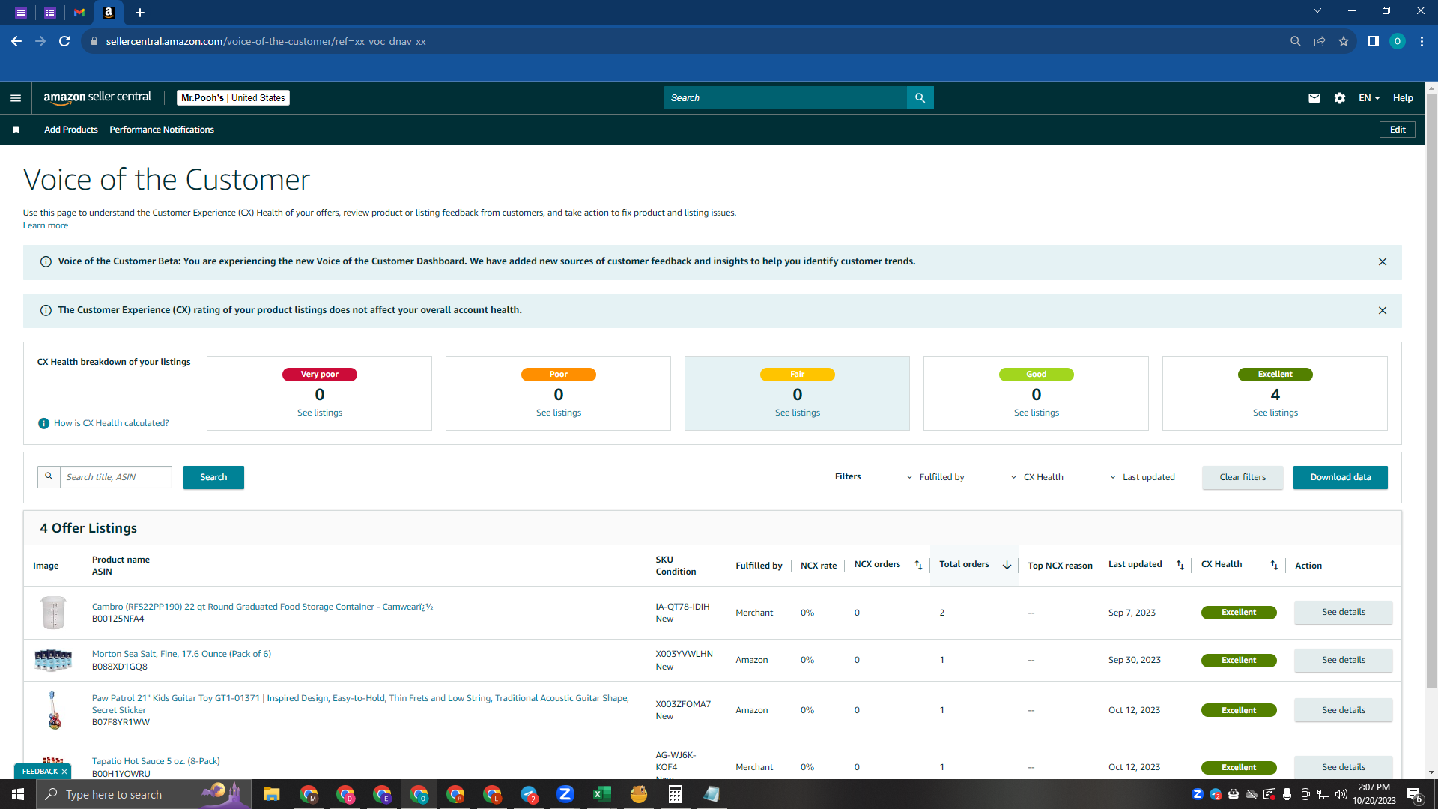Open Chrome tab search chevron
This screenshot has width=1438, height=809.
(1317, 11)
